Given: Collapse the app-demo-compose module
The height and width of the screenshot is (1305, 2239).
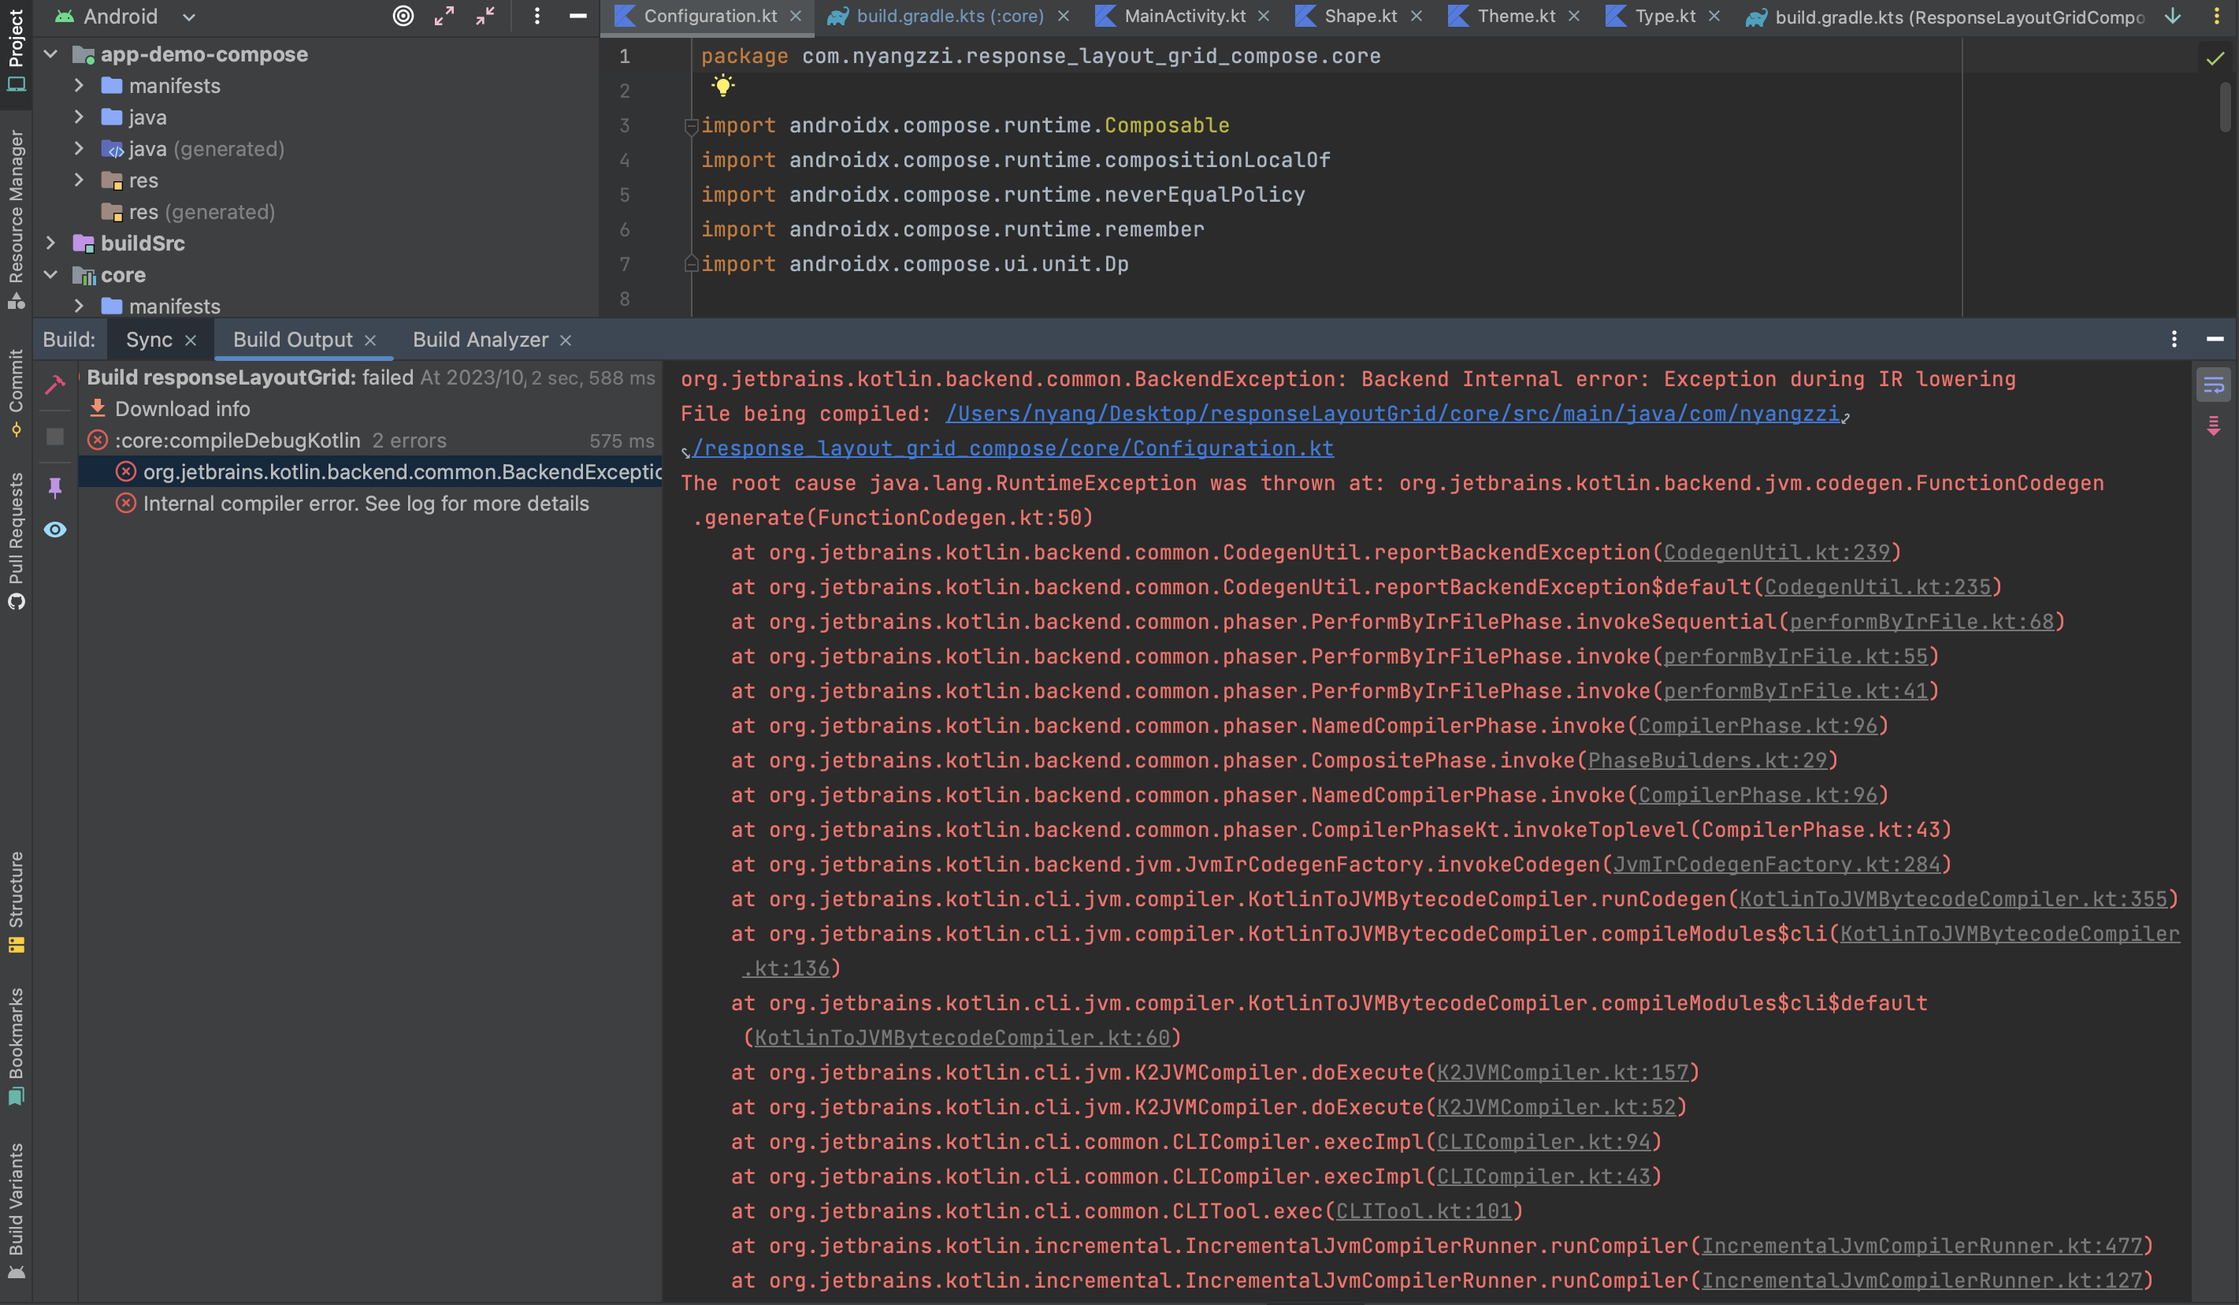Looking at the screenshot, I should pos(50,54).
